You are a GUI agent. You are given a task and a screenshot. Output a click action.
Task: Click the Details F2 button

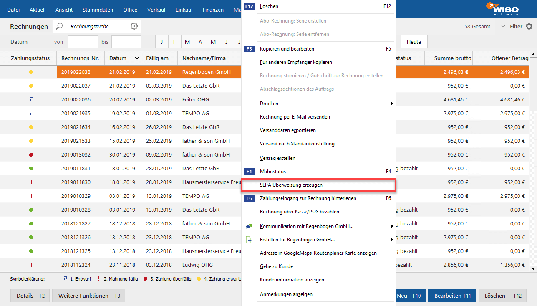click(30, 296)
